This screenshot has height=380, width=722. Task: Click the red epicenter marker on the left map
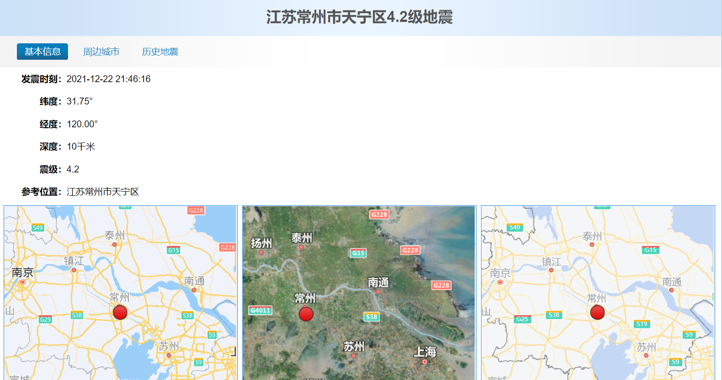pos(120,312)
